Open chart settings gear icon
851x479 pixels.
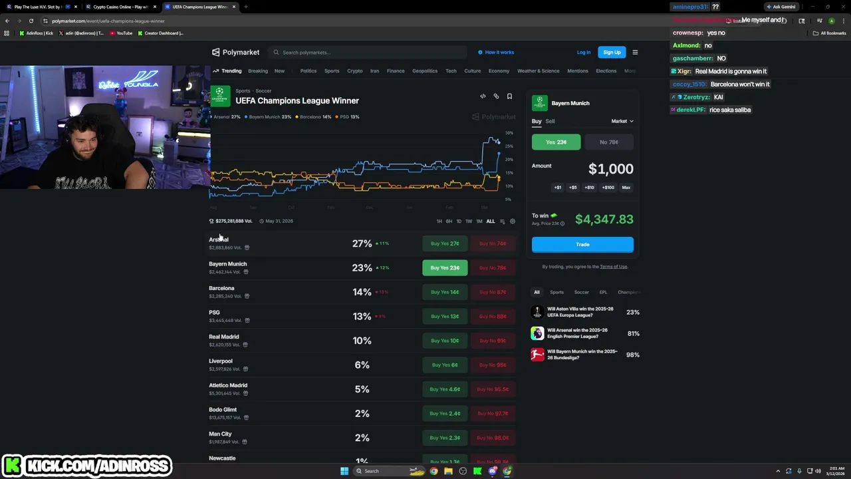[x=513, y=222]
